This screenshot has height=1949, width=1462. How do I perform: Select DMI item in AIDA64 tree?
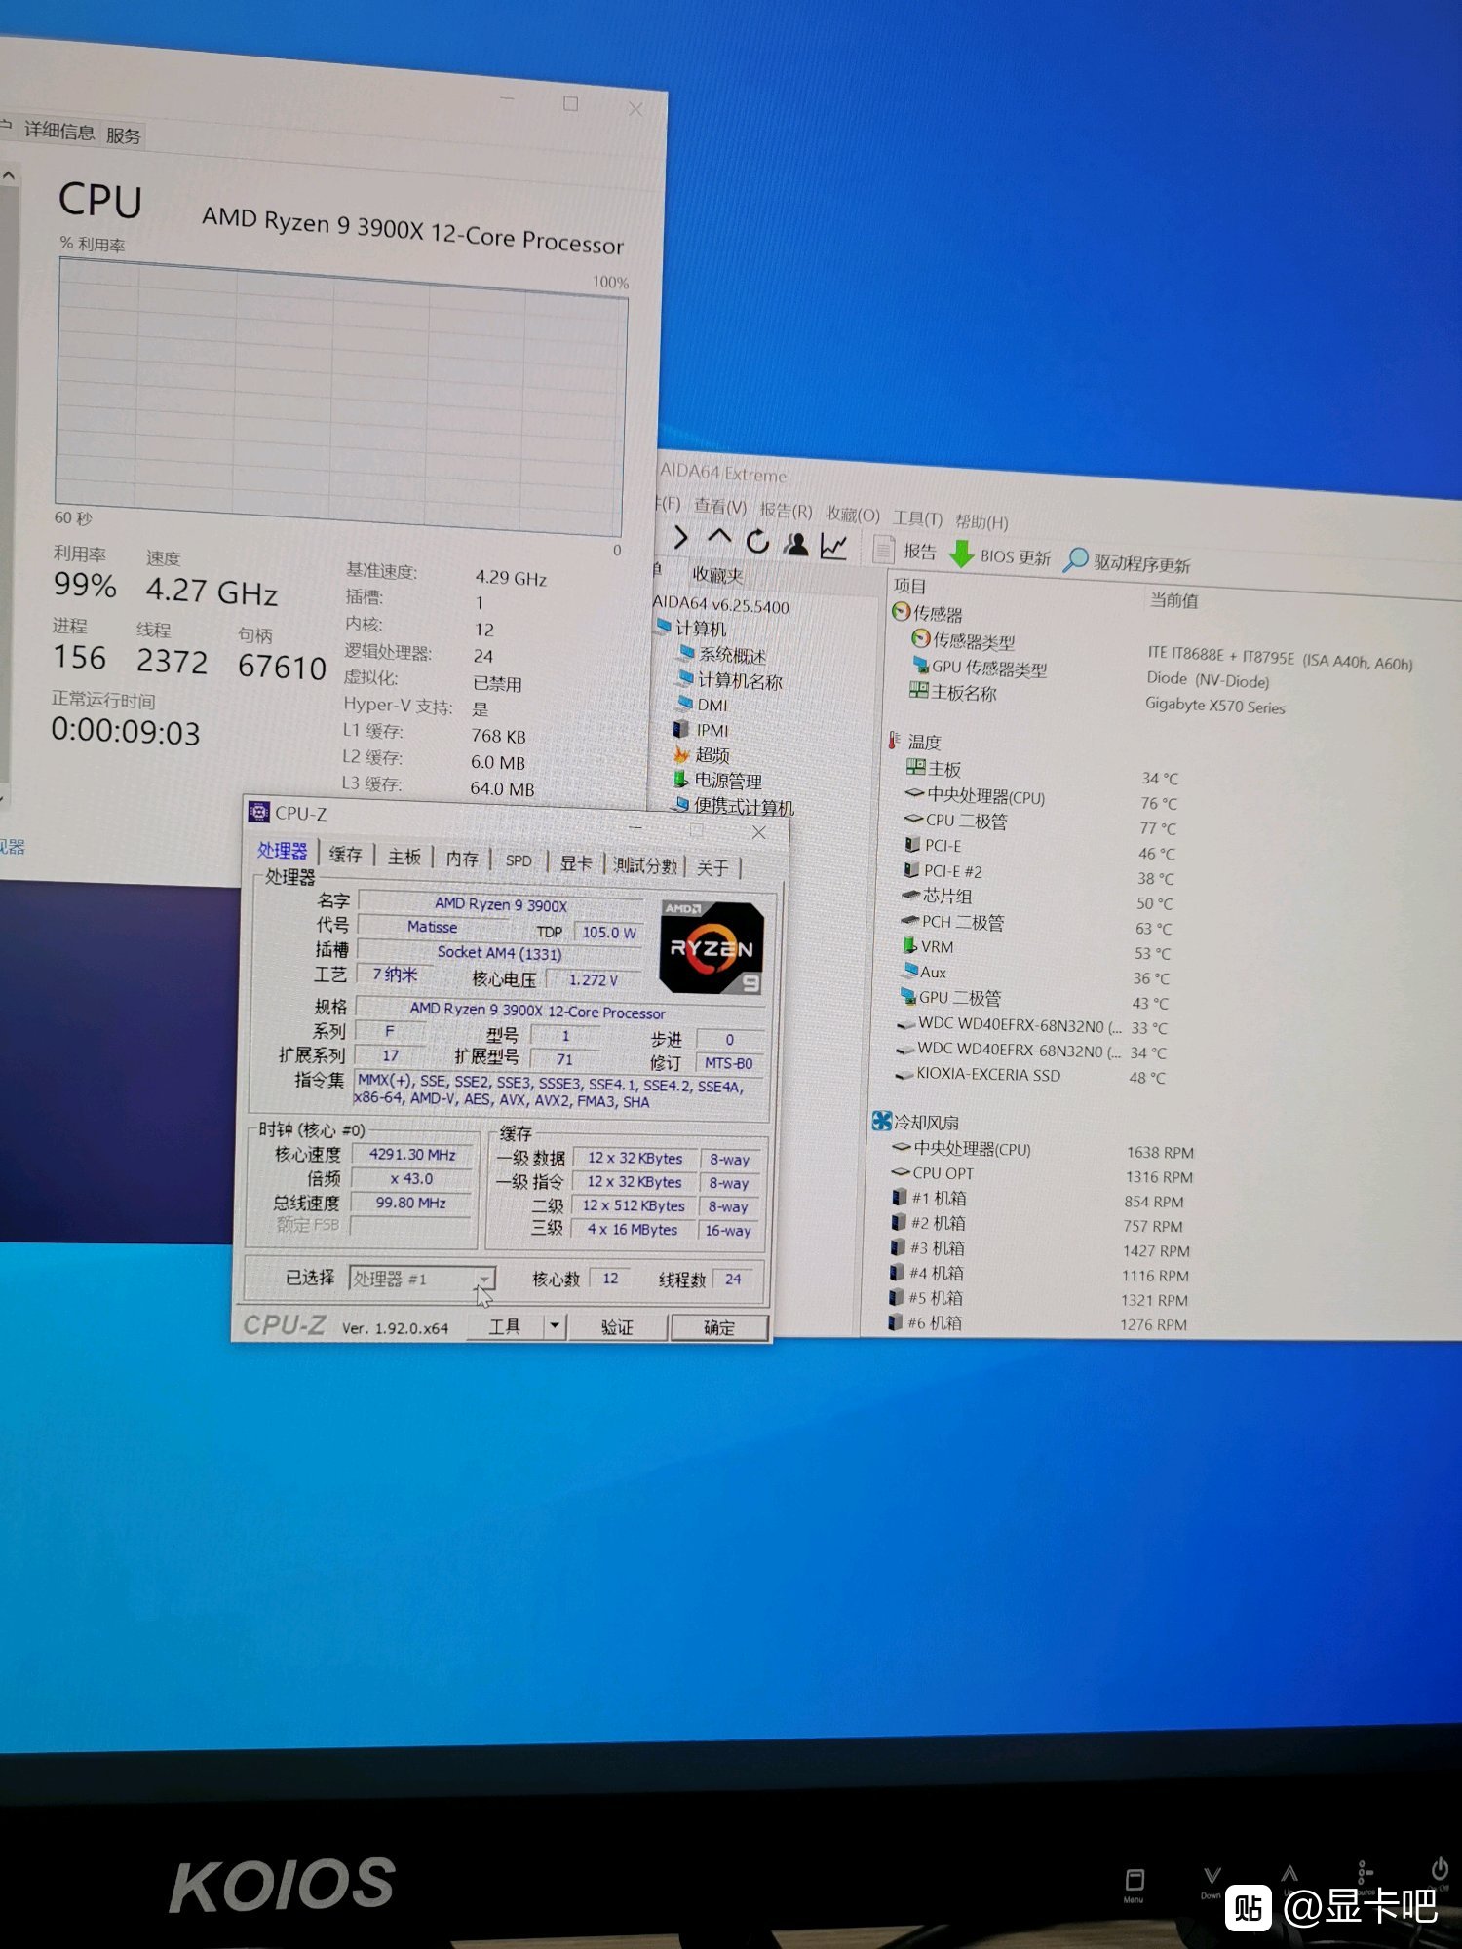point(703,705)
